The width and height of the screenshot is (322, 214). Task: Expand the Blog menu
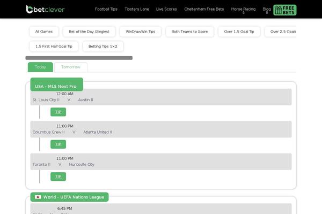click(x=267, y=9)
